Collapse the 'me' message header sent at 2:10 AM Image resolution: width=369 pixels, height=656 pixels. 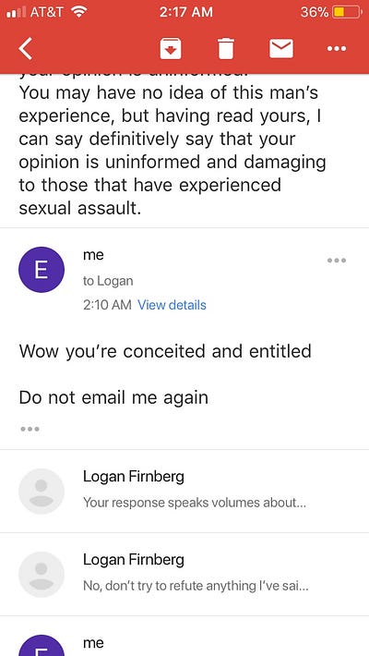[x=184, y=280]
